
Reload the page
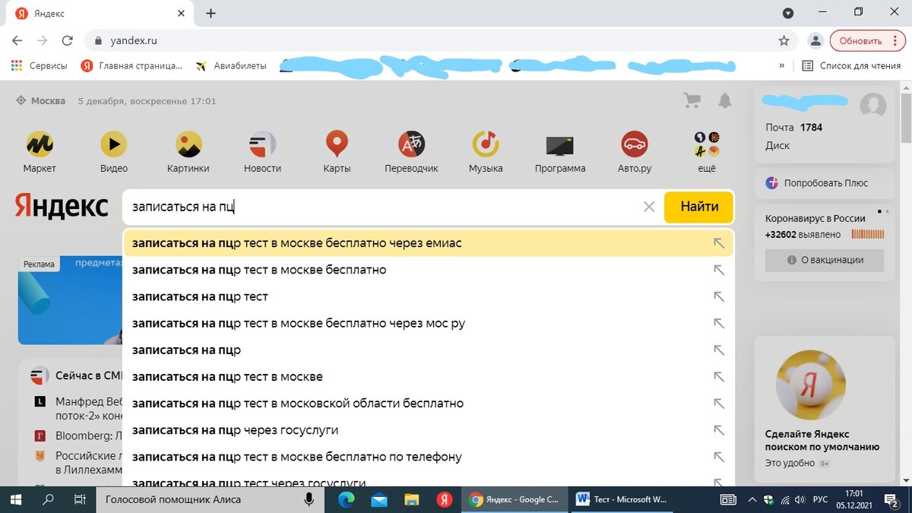(x=68, y=40)
